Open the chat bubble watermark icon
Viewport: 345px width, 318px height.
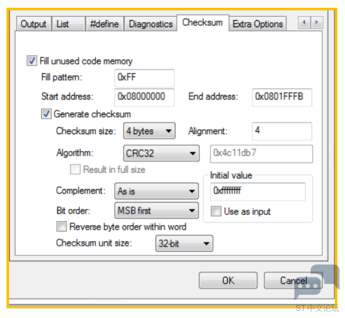click(317, 282)
